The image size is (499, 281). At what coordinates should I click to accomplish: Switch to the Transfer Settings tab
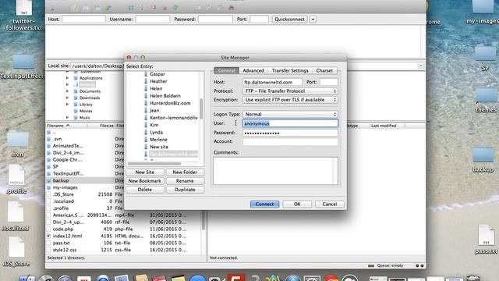290,70
